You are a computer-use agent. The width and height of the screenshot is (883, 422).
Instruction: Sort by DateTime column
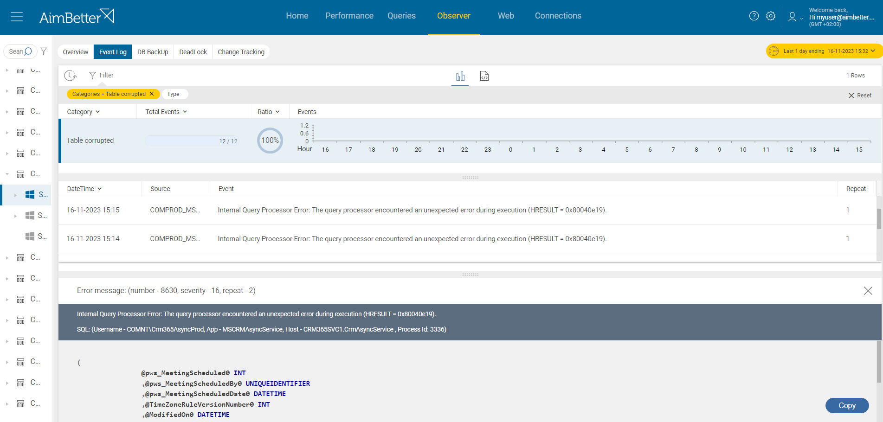(x=84, y=189)
